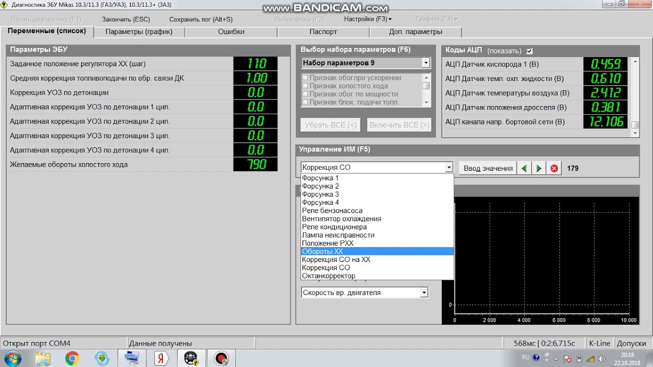The height and width of the screenshot is (367, 653).
Task: Click the red cancel X button
Action: pyautogui.click(x=554, y=168)
